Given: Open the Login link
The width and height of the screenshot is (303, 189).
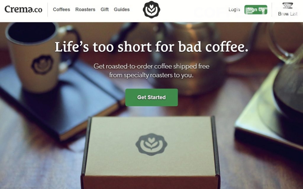Looking at the screenshot, I should (x=234, y=9).
